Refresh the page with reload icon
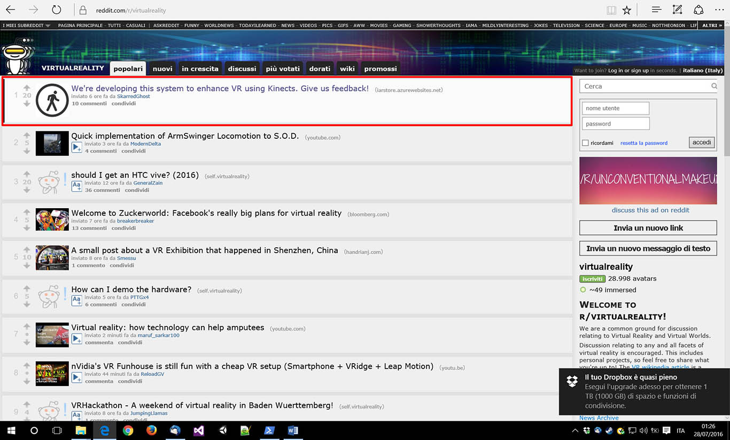Screen dimensions: 730x440 pos(56,10)
